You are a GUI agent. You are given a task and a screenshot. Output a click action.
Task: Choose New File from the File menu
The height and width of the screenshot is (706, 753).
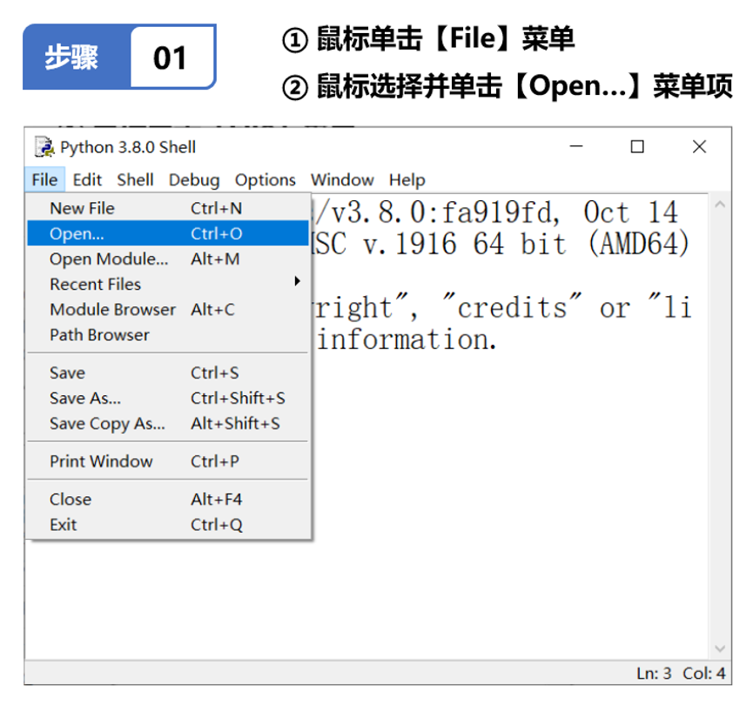(x=168, y=208)
